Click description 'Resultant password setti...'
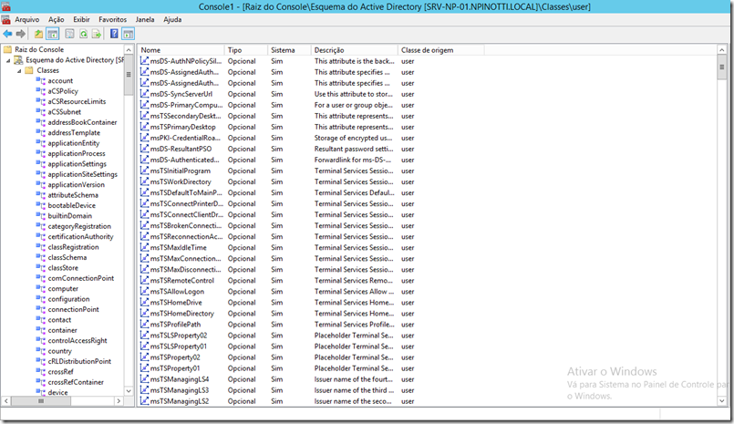 pyautogui.click(x=354, y=149)
